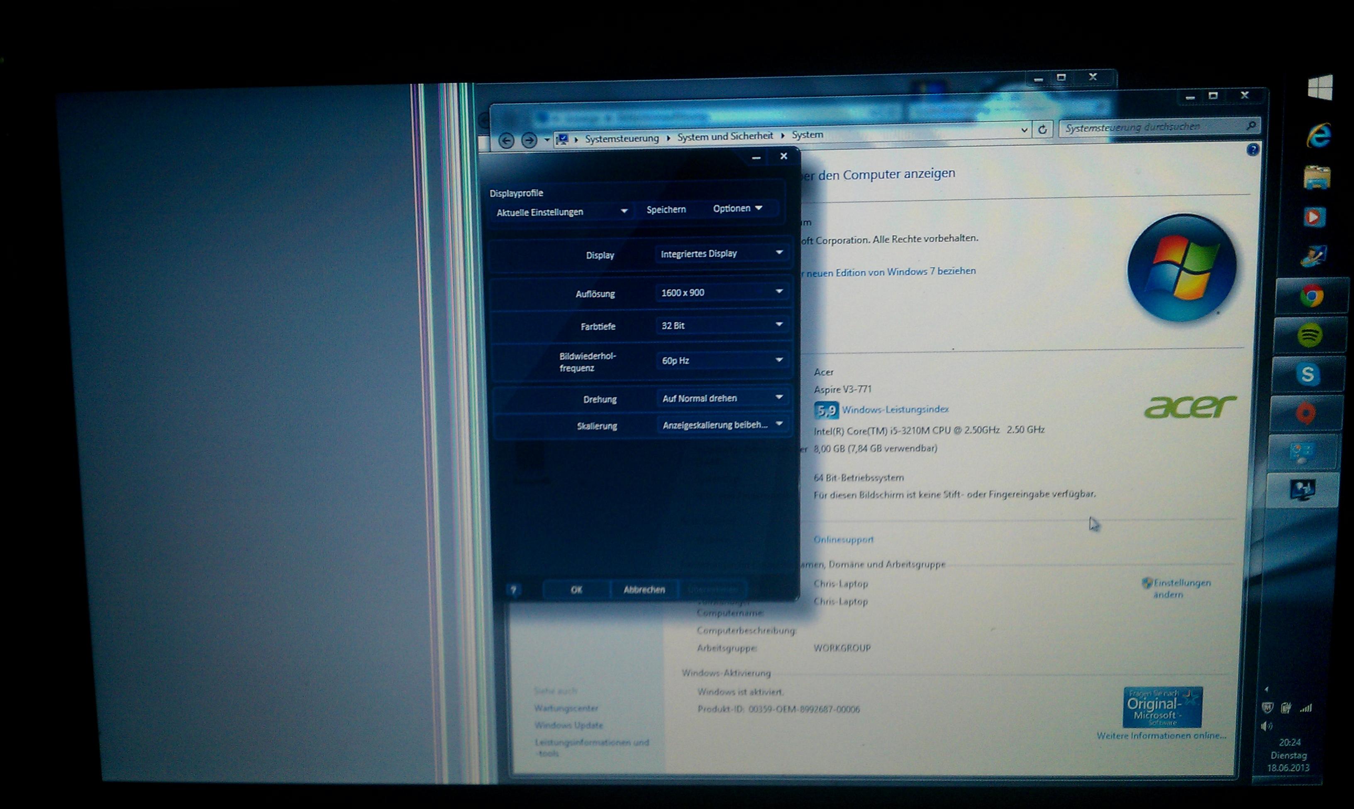Click the Windows Start button
This screenshot has width=1354, height=809.
[x=1320, y=87]
